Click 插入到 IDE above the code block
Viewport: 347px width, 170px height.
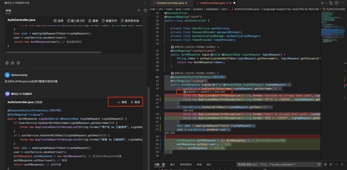point(76,21)
